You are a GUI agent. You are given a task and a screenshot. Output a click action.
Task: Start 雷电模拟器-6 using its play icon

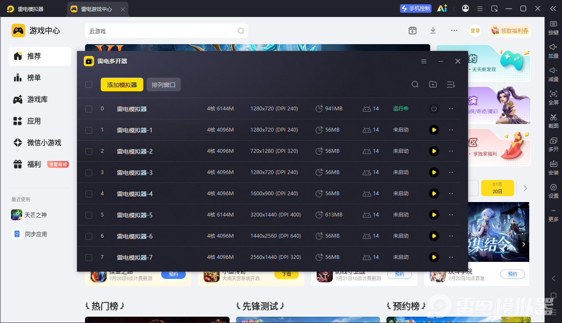point(434,236)
